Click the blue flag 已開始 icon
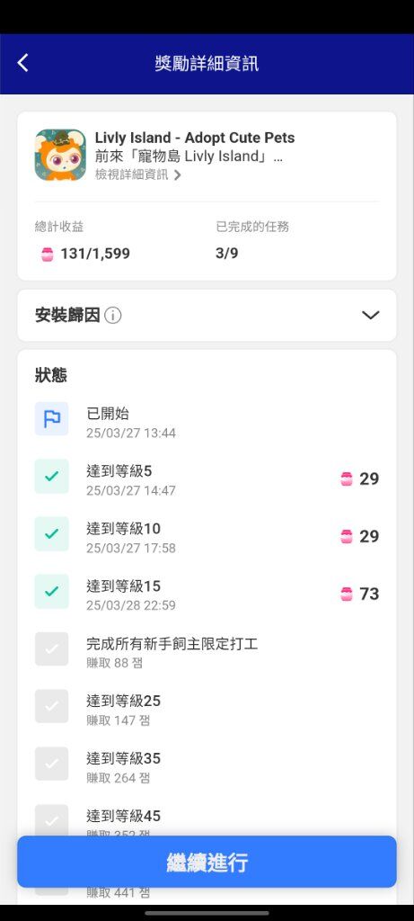Viewport: 414px width, 921px height. coord(51,419)
